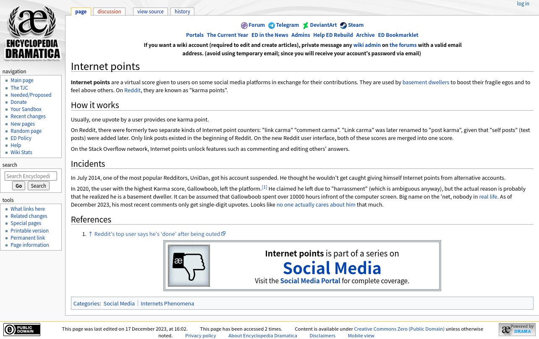539x339 pixels.
Task: Open The TJC navigation link
Action: [19, 88]
